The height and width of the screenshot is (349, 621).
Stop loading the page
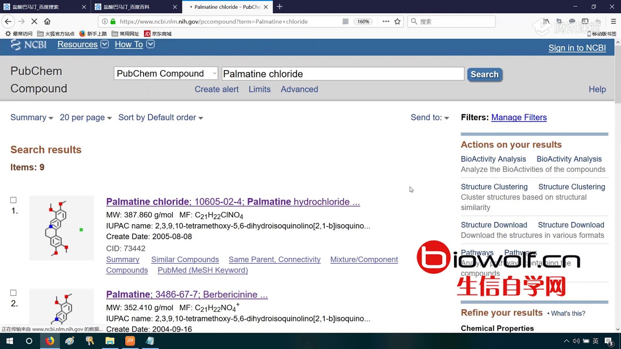(x=34, y=21)
